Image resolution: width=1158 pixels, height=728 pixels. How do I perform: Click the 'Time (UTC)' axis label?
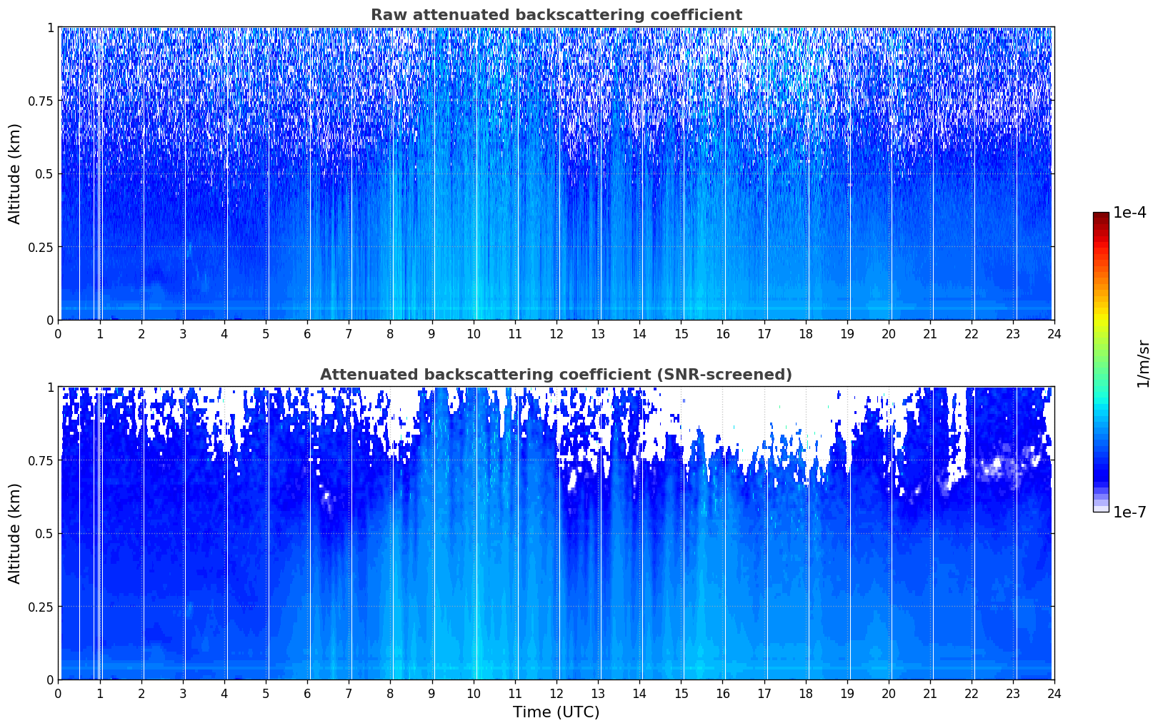coord(556,712)
